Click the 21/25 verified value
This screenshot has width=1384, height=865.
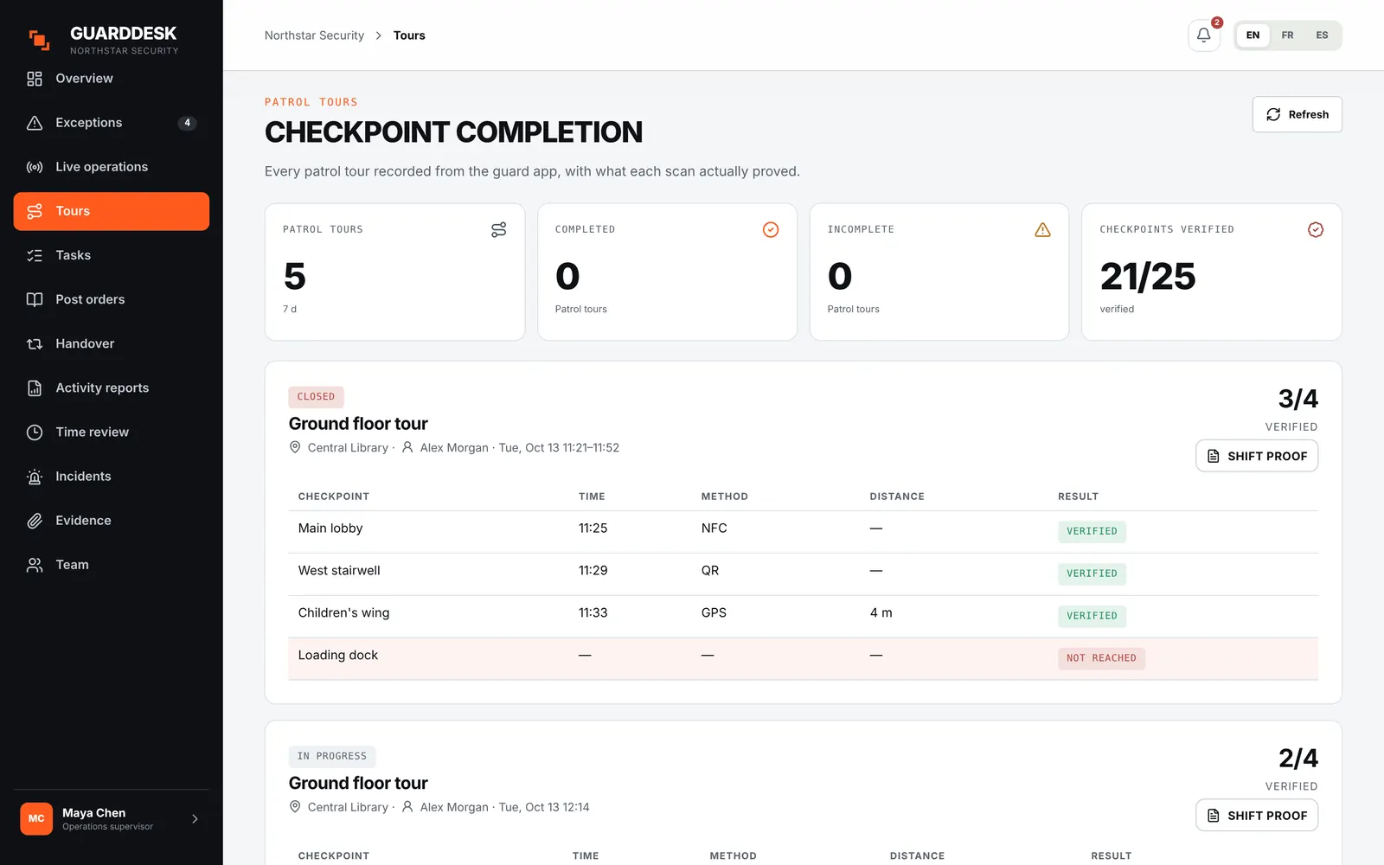[x=1147, y=277]
